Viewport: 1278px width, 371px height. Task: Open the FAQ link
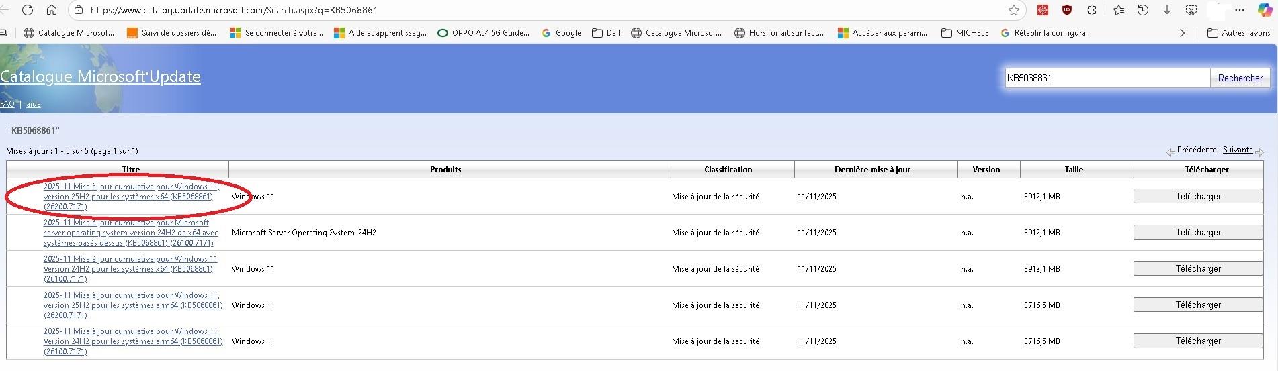(7, 104)
